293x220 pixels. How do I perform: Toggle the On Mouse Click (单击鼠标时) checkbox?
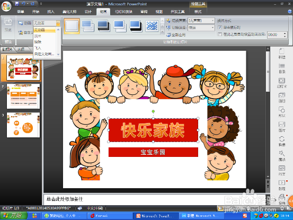tap(220, 28)
